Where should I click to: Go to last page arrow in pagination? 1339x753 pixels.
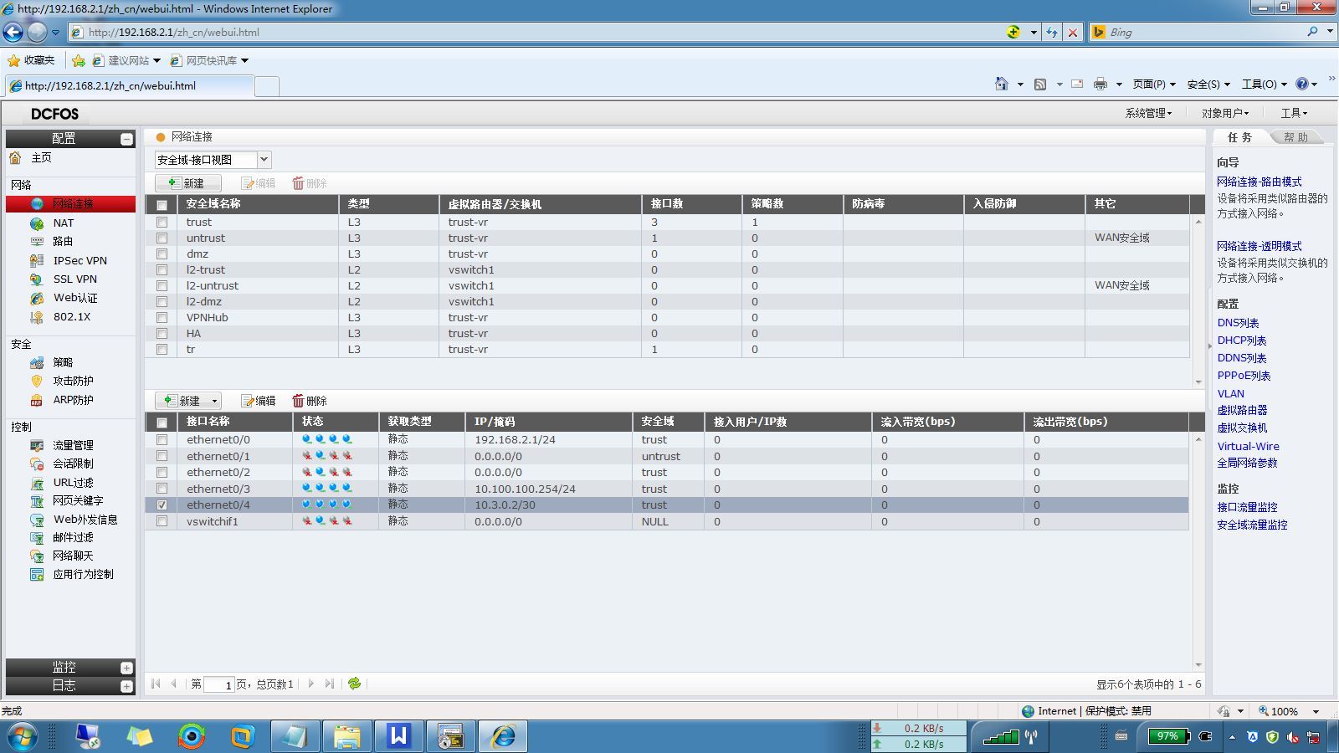pos(330,684)
